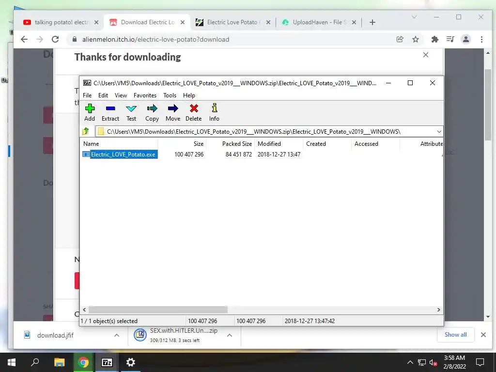Click the Chrome back arrow
496x372 pixels.
point(24,39)
